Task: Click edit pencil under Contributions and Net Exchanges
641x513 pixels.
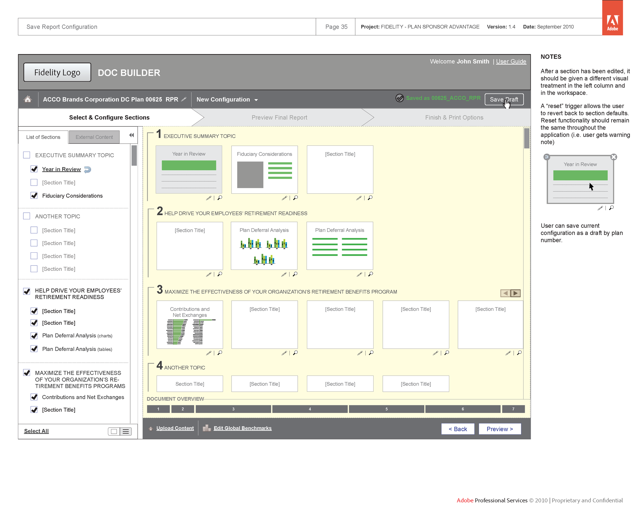Action: [209, 353]
